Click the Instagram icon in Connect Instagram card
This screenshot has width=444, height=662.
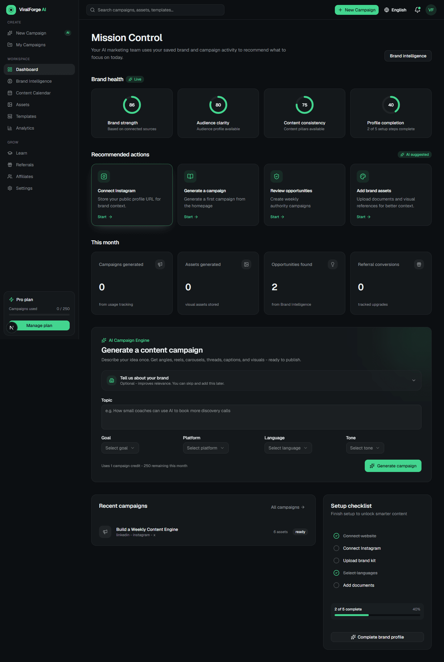[x=104, y=176]
